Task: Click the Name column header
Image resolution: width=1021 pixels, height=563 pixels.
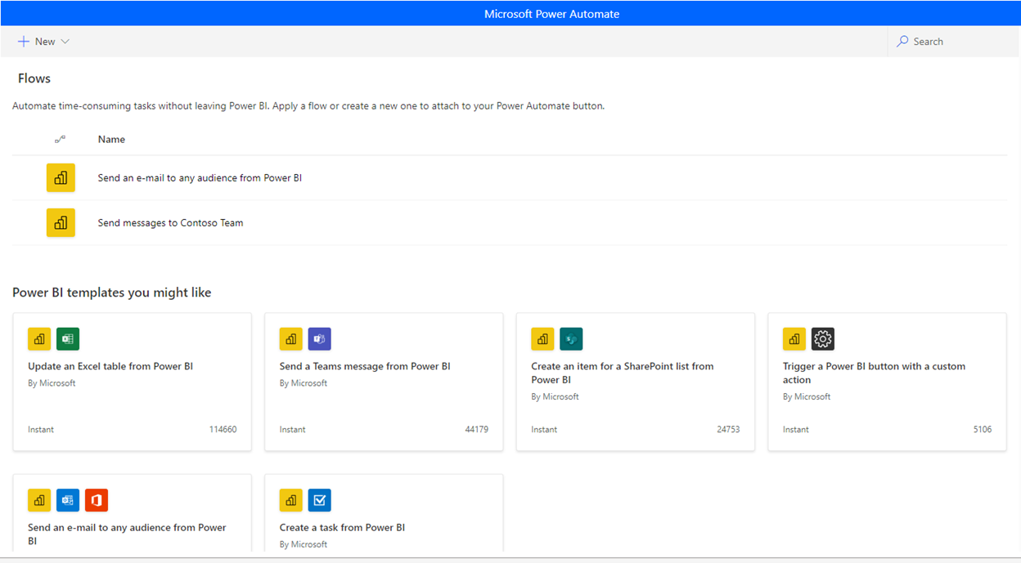Action: (111, 140)
